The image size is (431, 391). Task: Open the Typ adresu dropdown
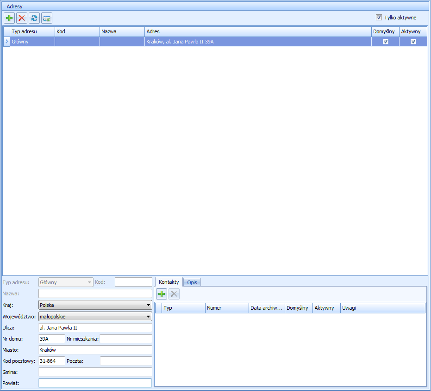click(x=66, y=282)
